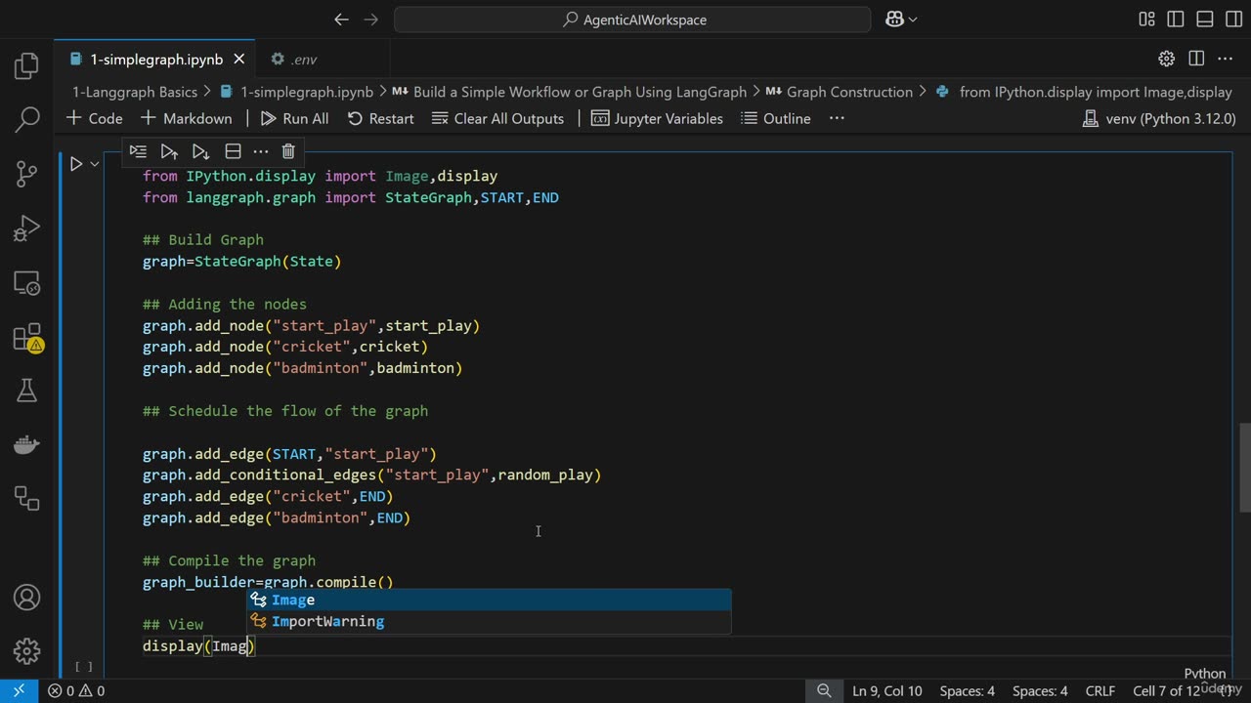This screenshot has height=703, width=1251.
Task: Click the editor vertical scrollbar thumb
Action: [x=1244, y=467]
